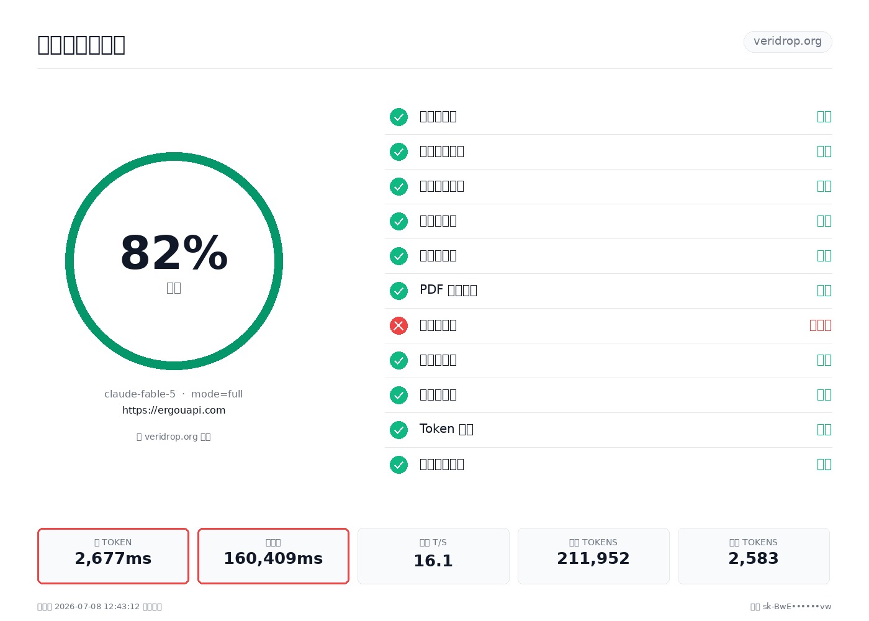This screenshot has height=621, width=869.
Task: Click the red status text on the failed row
Action: coord(820,325)
